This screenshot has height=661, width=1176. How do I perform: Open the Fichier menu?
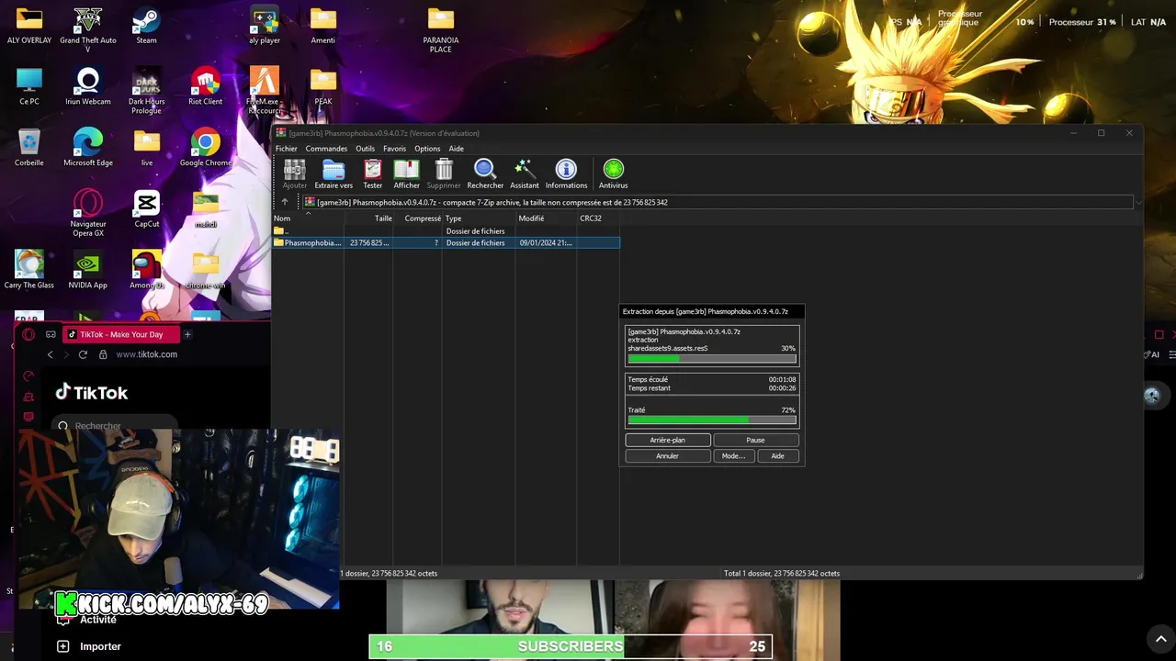(287, 149)
